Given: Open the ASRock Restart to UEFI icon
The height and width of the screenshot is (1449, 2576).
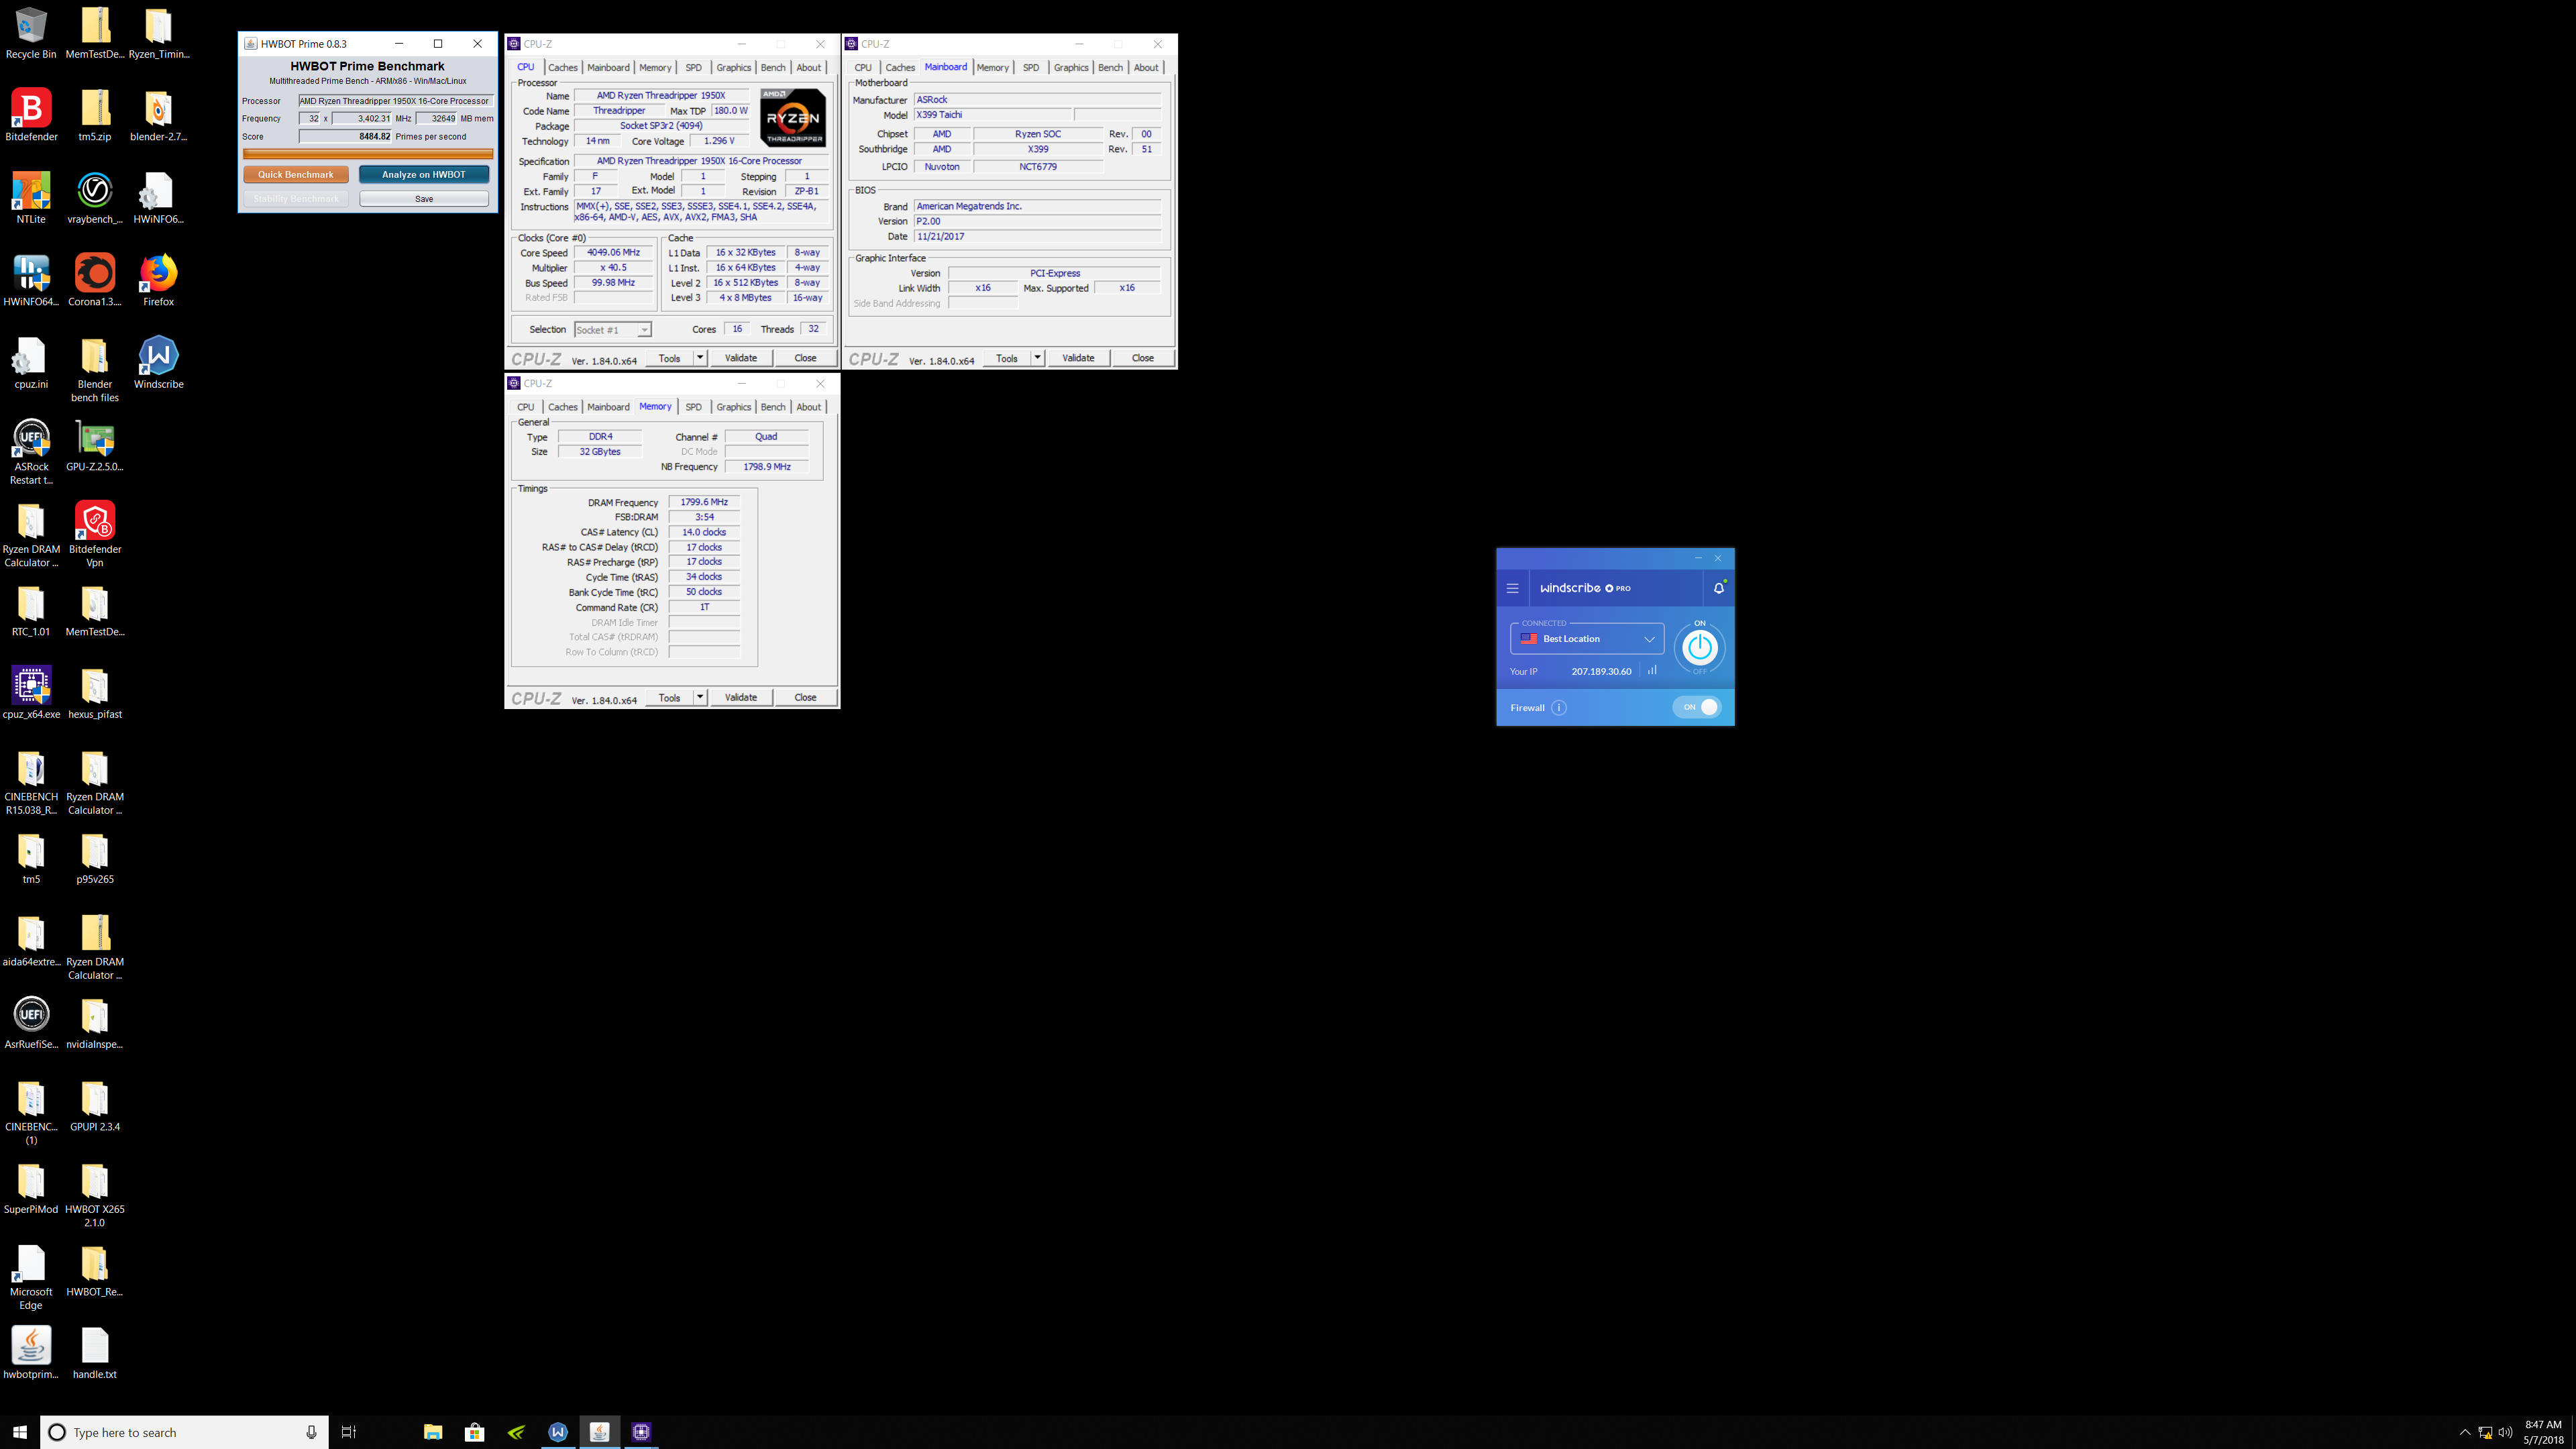Looking at the screenshot, I should click(x=31, y=452).
